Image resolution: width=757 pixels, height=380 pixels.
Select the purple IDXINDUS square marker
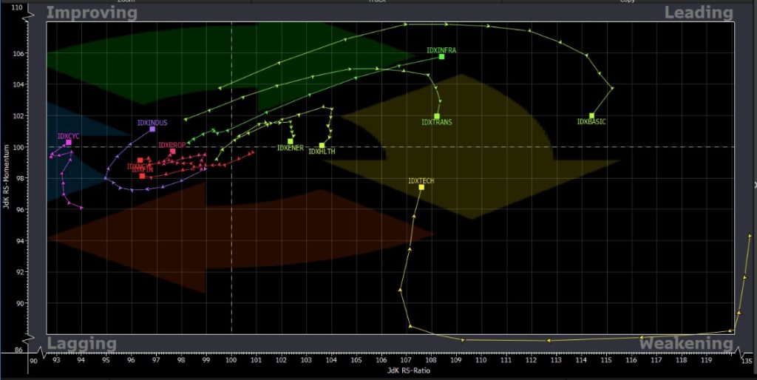152,129
